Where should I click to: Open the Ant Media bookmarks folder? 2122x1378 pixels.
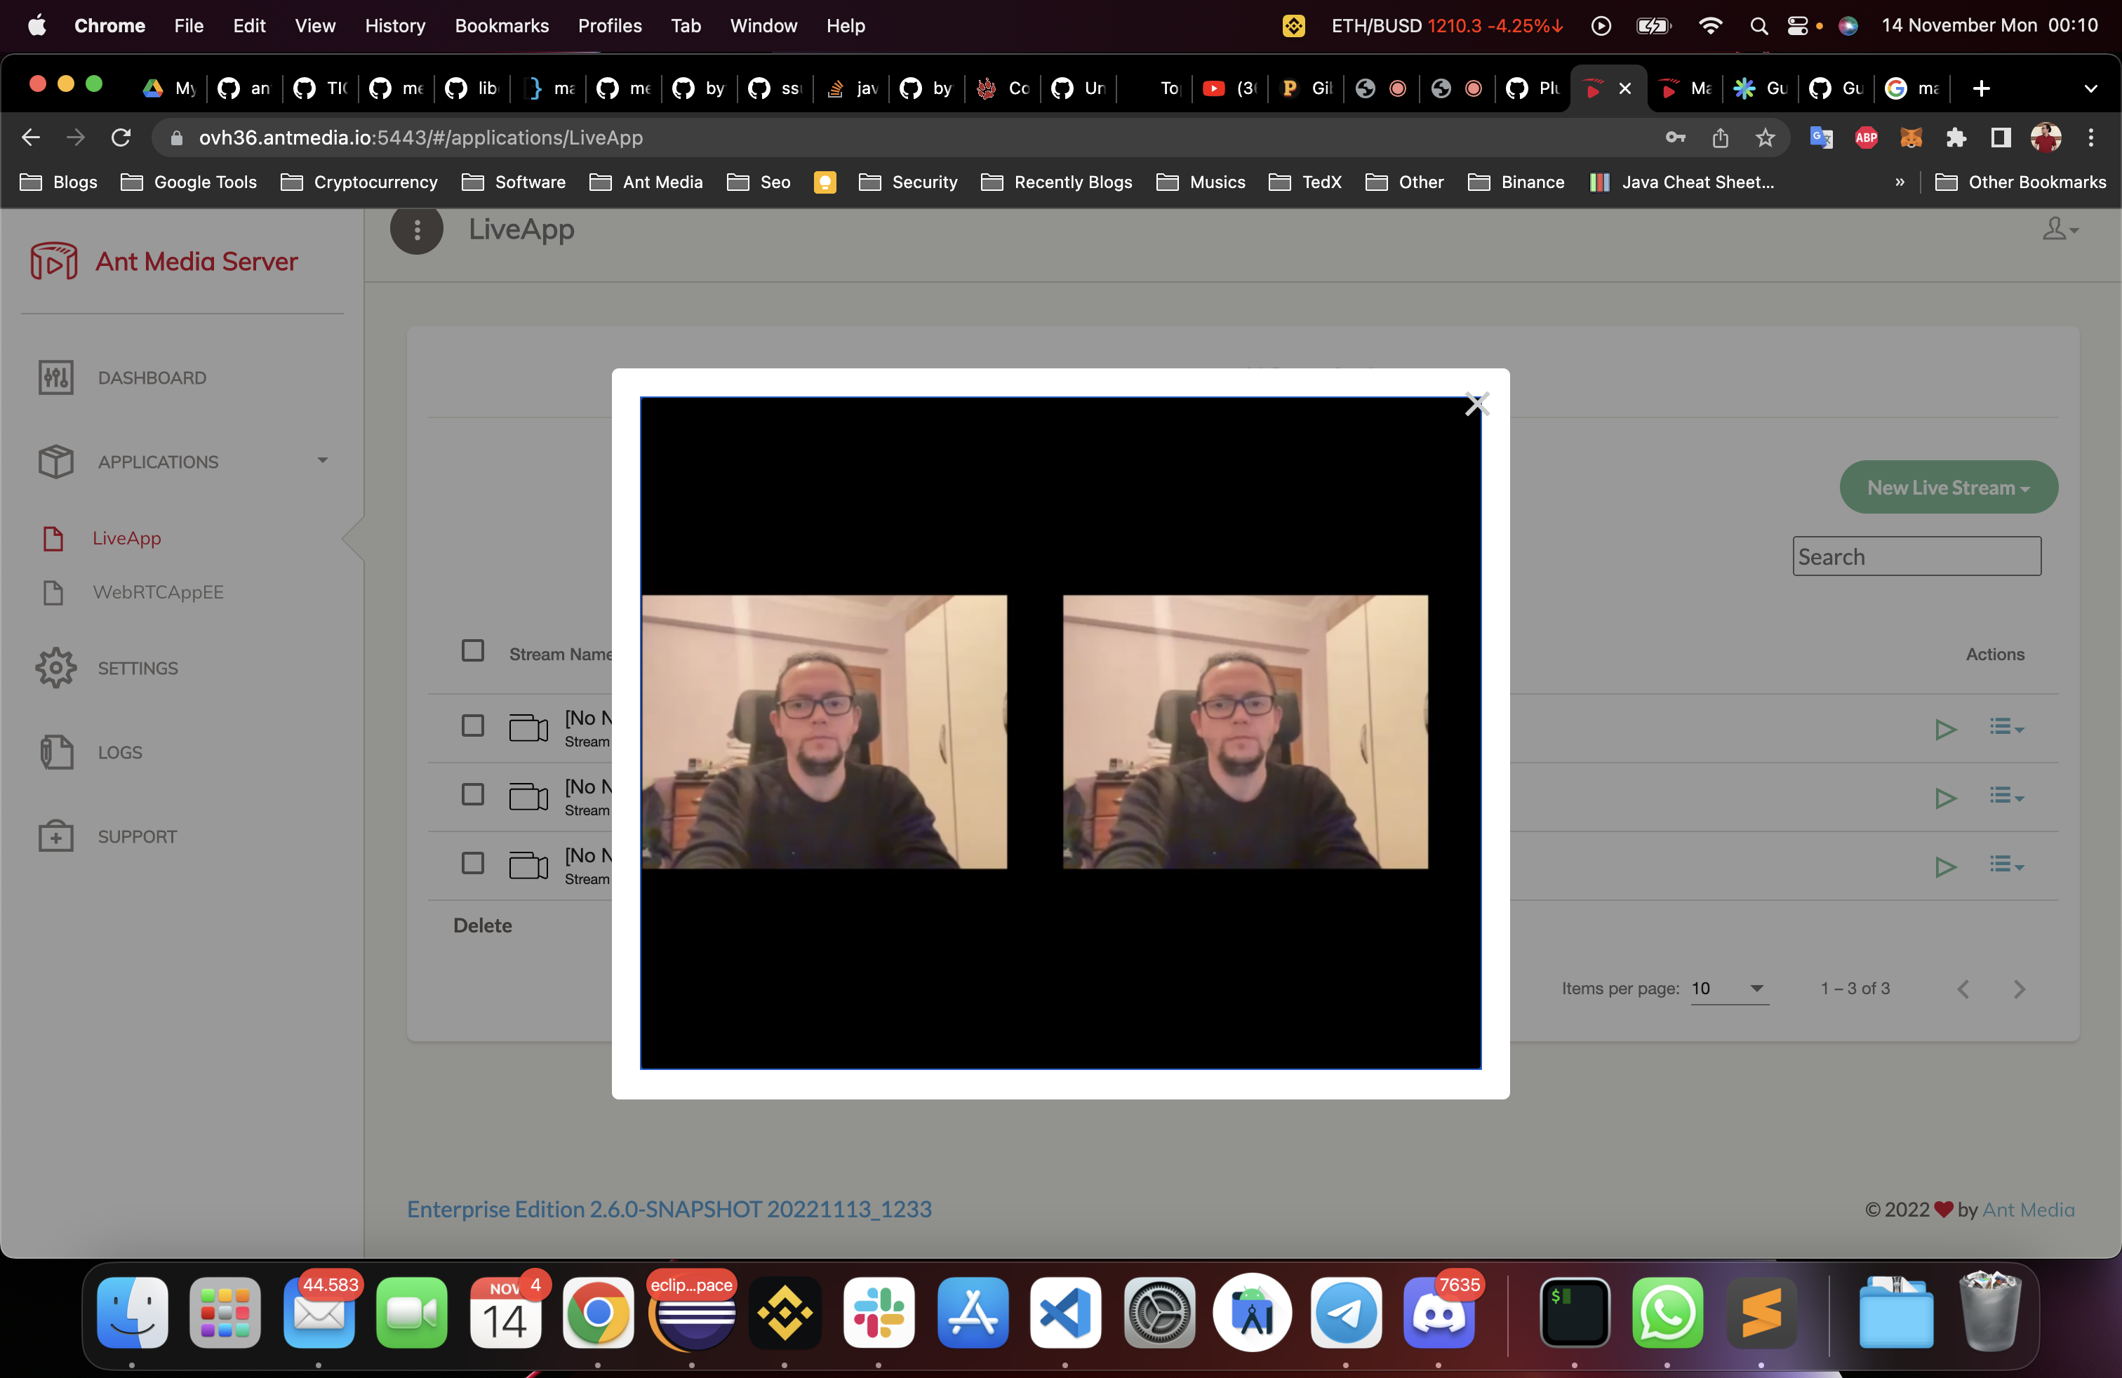[x=646, y=182]
